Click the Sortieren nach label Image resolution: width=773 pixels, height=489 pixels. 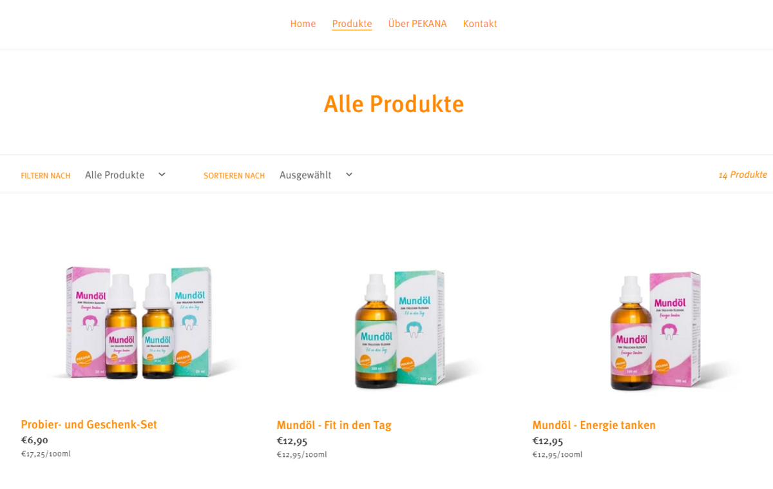tap(234, 175)
